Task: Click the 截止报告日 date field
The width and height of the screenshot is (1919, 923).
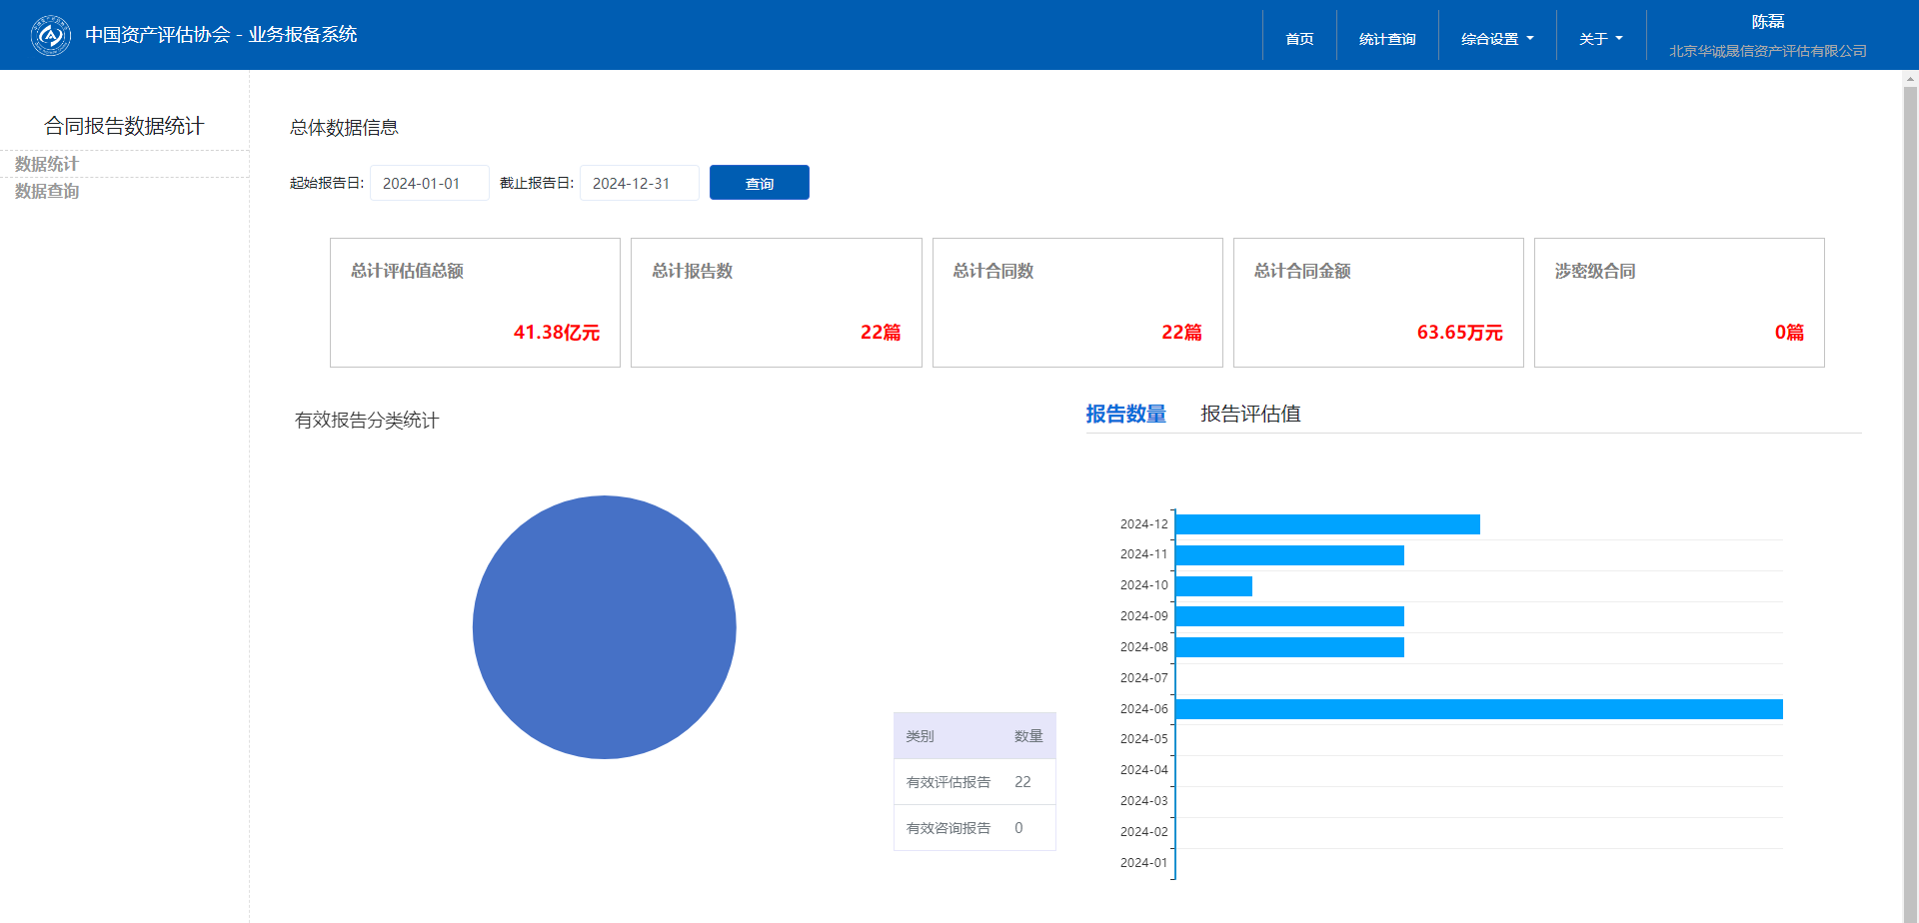Action: pyautogui.click(x=639, y=183)
